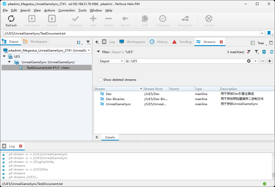Click log entry 'p4 stream -o -v //Engine/Unity'

point(31,162)
